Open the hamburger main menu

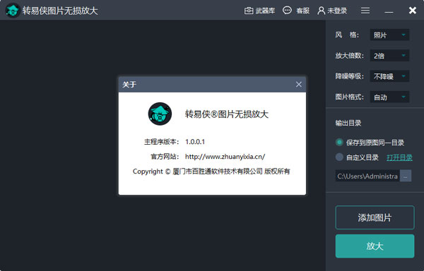point(365,11)
